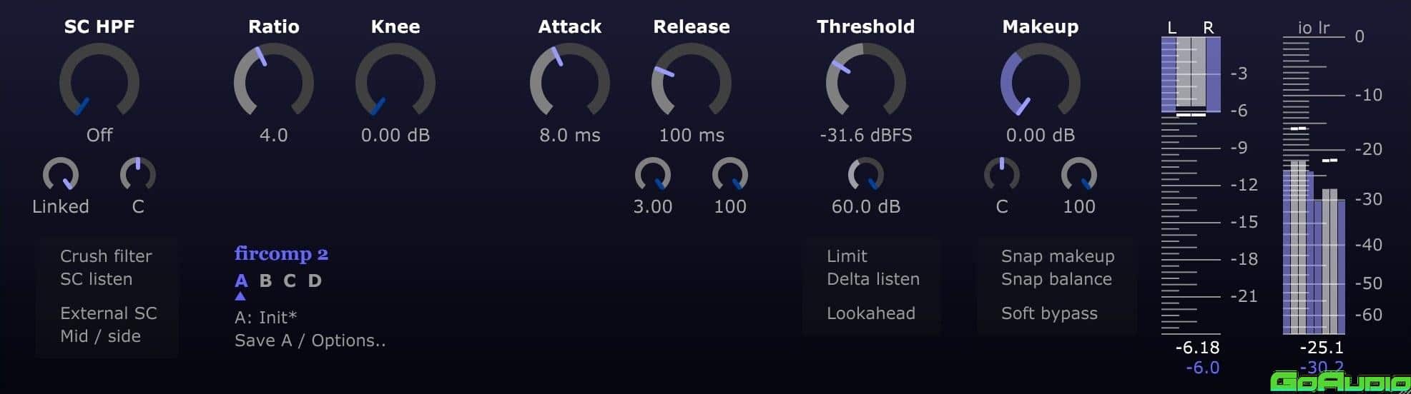This screenshot has width=1411, height=394.
Task: Click the Ratio knob
Action: pos(274,81)
